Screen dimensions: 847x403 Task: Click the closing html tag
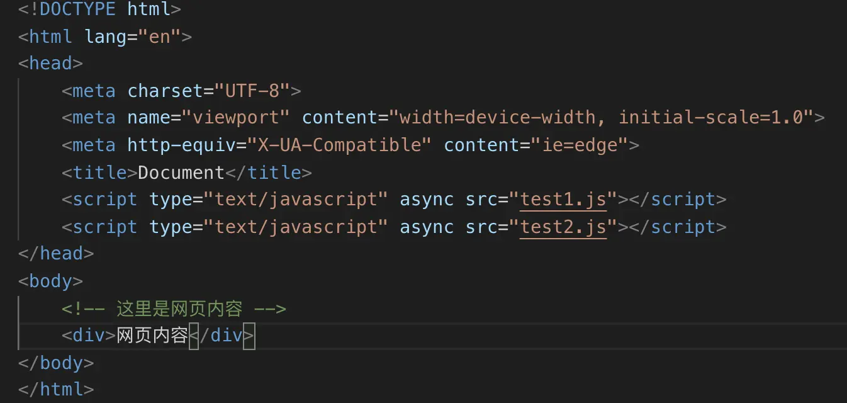[x=56, y=390]
